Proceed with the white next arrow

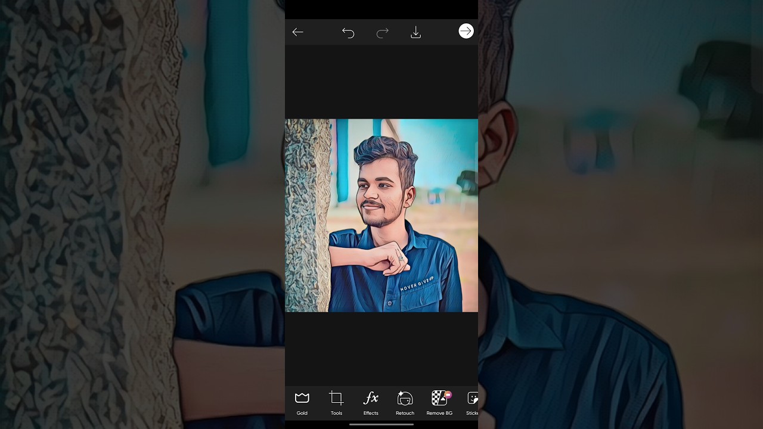click(466, 32)
